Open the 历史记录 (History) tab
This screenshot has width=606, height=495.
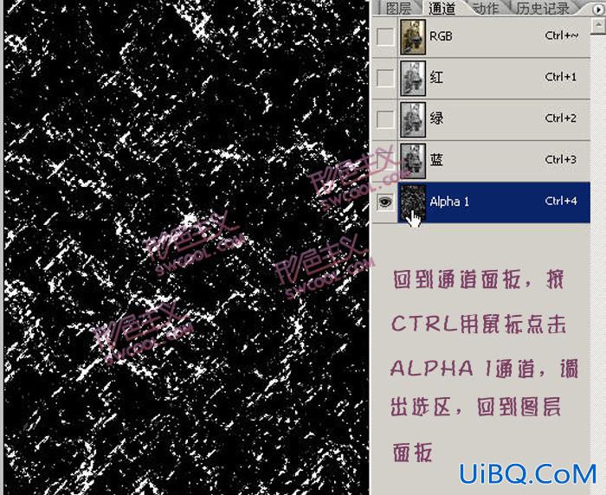543,8
